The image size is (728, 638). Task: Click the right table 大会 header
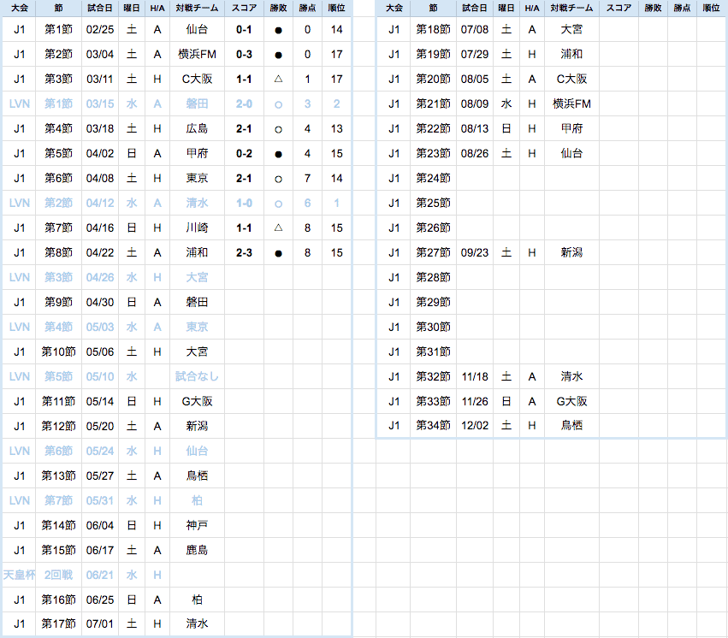pyautogui.click(x=394, y=9)
